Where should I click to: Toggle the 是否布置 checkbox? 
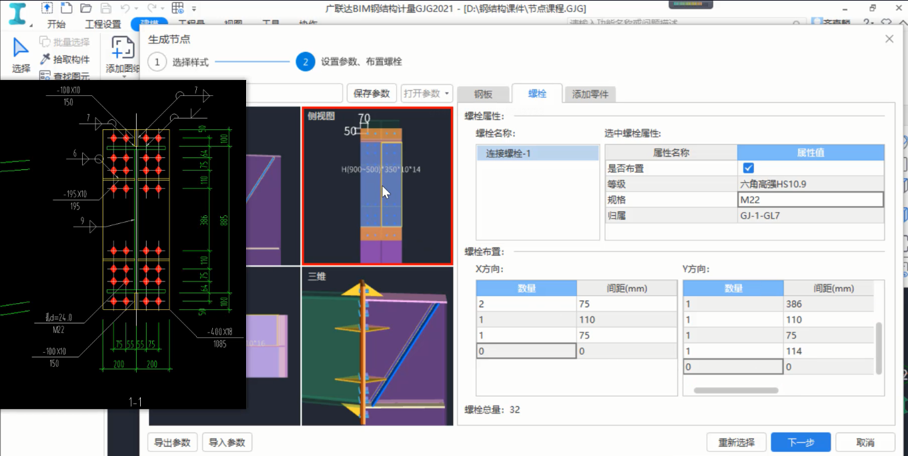748,168
